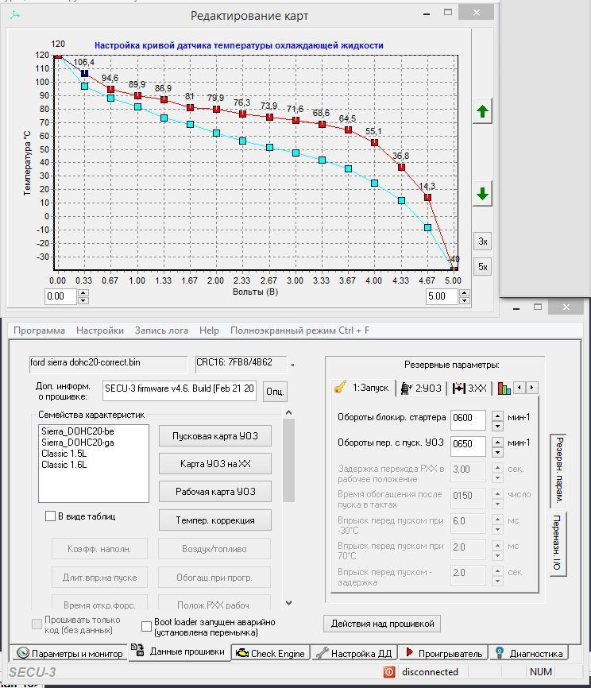Image resolution: width=591 pixels, height=688 pixels.
Task: Click the Рабочая карта УОЗ button
Action: pyautogui.click(x=215, y=492)
